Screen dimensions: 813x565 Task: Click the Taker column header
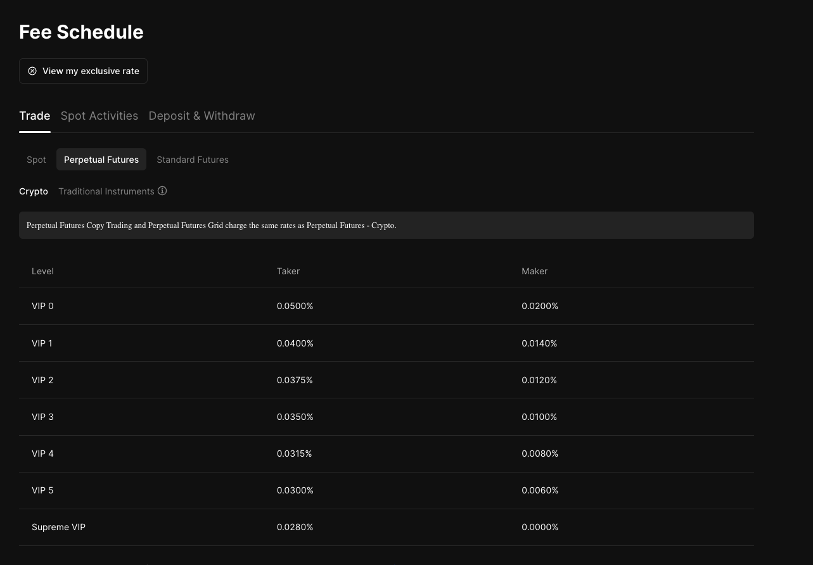[x=288, y=271]
